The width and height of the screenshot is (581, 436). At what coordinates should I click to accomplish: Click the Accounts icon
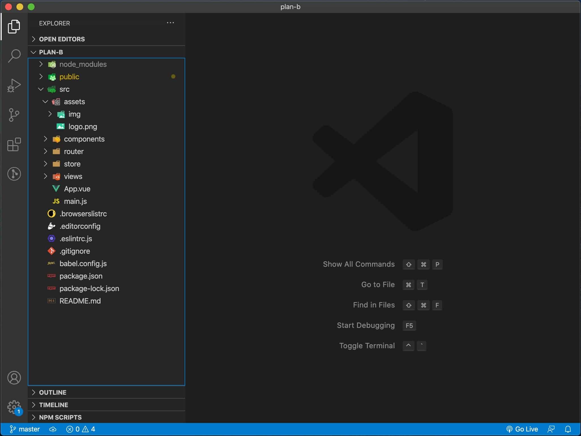coord(14,378)
